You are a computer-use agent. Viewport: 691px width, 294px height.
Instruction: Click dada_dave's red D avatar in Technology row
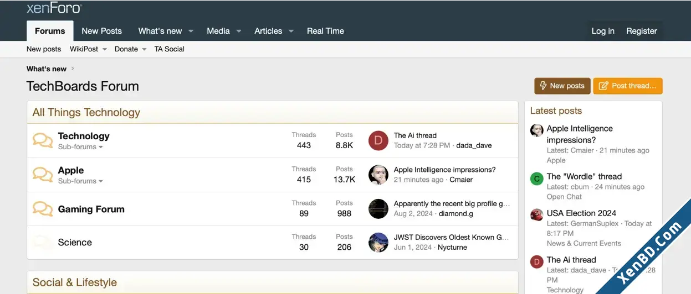[378, 140]
